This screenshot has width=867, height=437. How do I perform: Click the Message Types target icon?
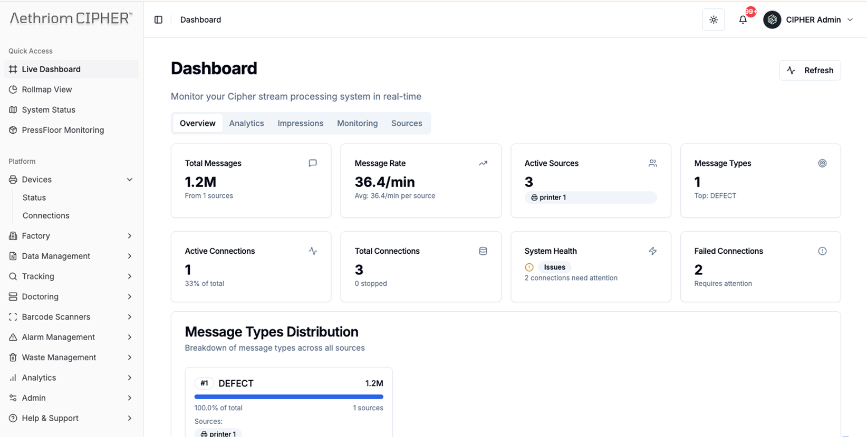click(x=822, y=163)
